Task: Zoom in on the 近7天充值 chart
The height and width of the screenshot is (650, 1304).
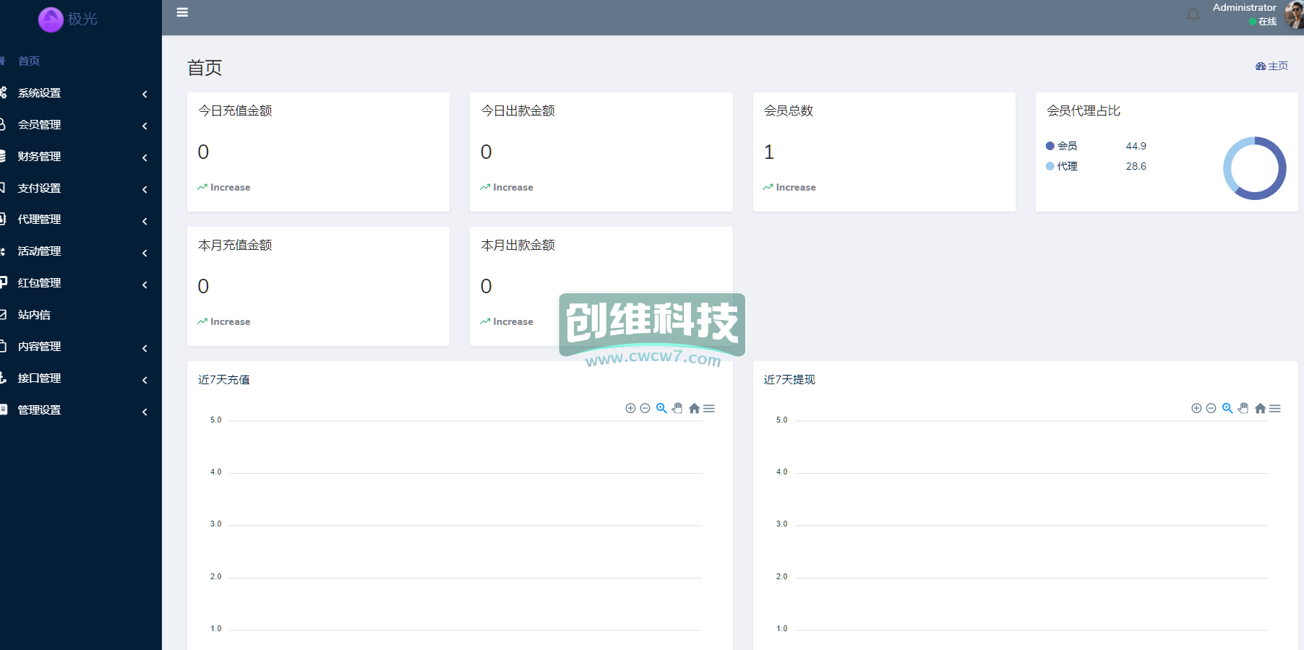Action: [630, 408]
